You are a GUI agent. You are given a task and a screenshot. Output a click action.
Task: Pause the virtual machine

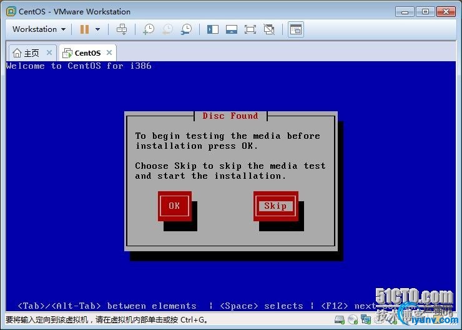point(84,29)
